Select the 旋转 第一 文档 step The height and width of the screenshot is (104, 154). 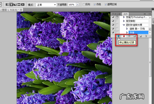click(137, 29)
